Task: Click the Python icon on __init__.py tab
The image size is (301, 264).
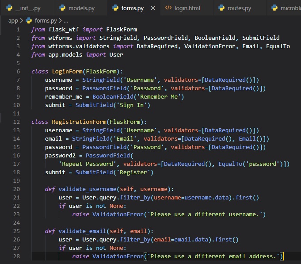Action: coord(8,8)
